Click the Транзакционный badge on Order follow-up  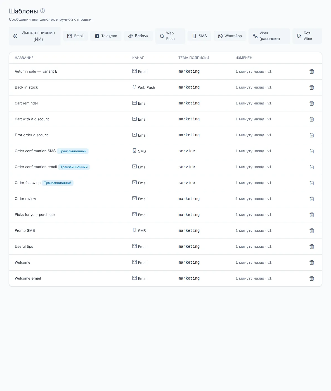[58, 183]
